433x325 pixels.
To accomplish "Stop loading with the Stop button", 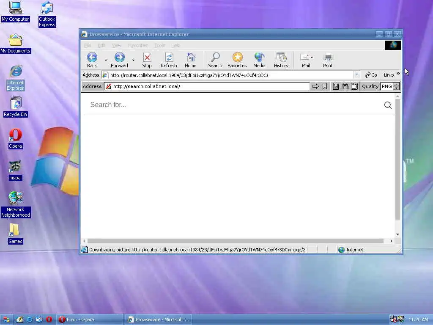I will tap(147, 60).
